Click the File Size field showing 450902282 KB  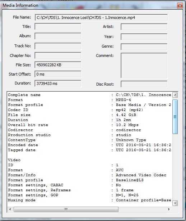58,65
